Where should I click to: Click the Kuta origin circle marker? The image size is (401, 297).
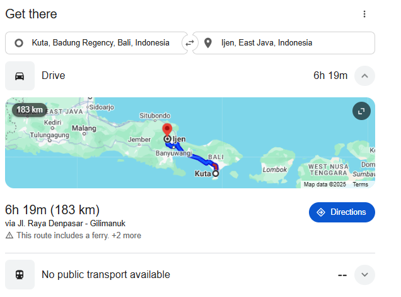(x=216, y=174)
